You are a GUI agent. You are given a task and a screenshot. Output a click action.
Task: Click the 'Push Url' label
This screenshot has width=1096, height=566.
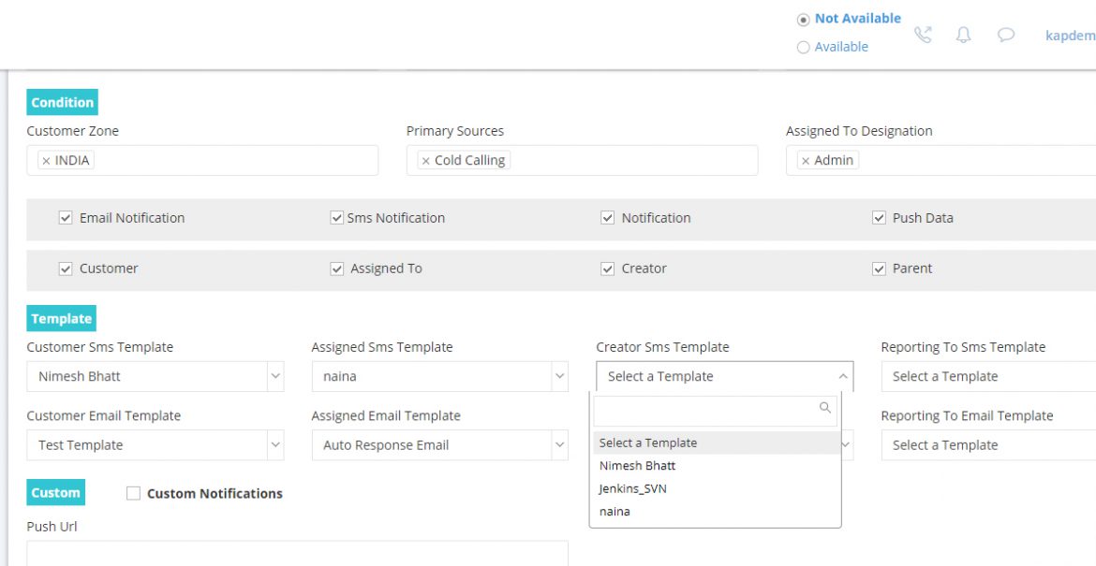(x=52, y=527)
